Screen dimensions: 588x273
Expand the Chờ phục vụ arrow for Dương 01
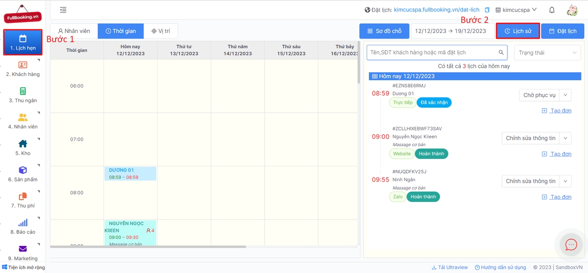(x=565, y=95)
